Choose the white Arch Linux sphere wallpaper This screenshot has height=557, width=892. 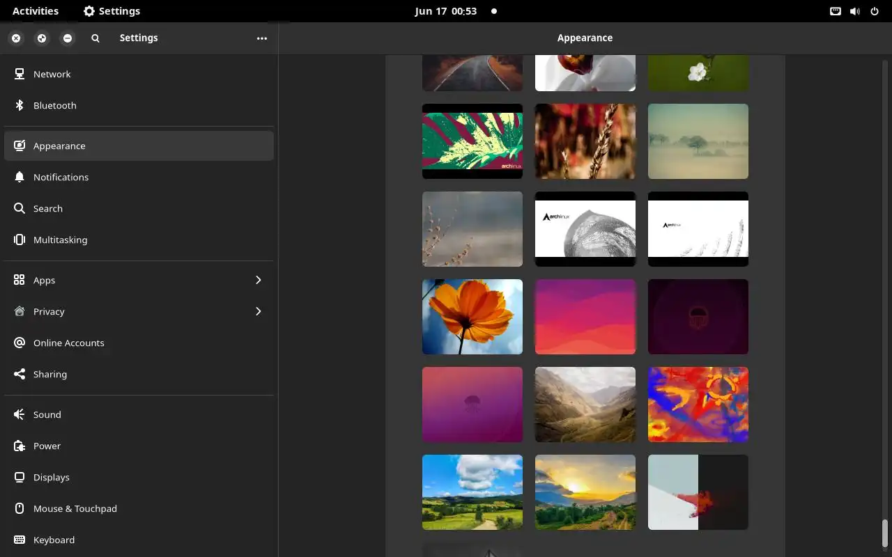(x=585, y=229)
